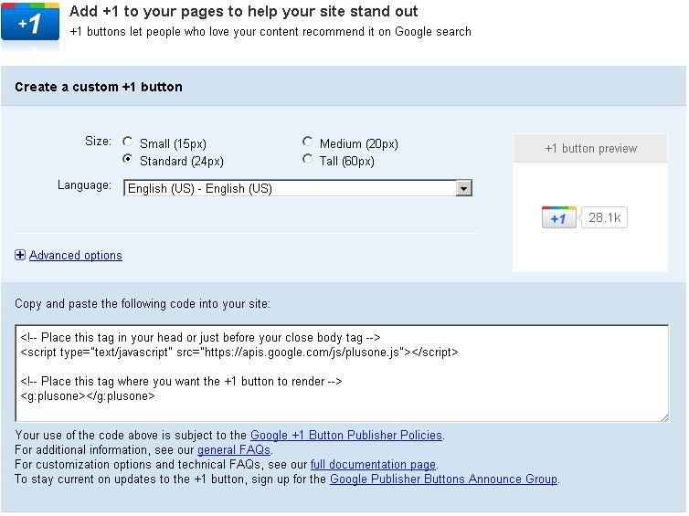The width and height of the screenshot is (689, 516).
Task: Go to the full documentation page link
Action: click(374, 465)
